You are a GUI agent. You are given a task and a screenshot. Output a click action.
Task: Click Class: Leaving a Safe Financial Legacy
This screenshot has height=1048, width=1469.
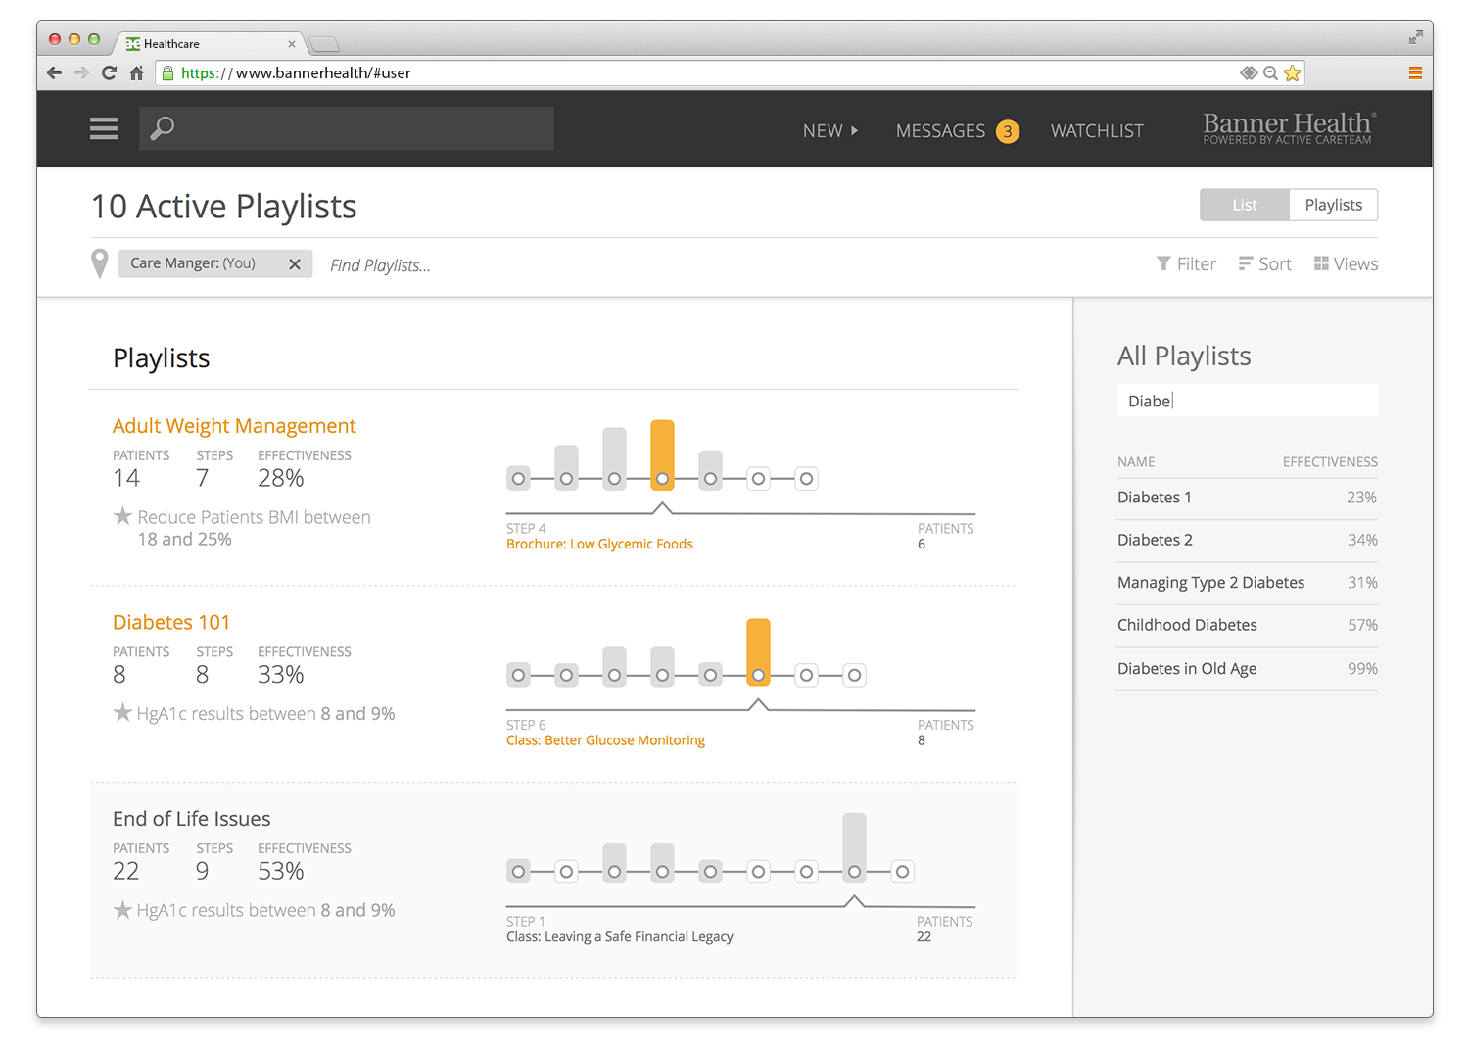619,937
